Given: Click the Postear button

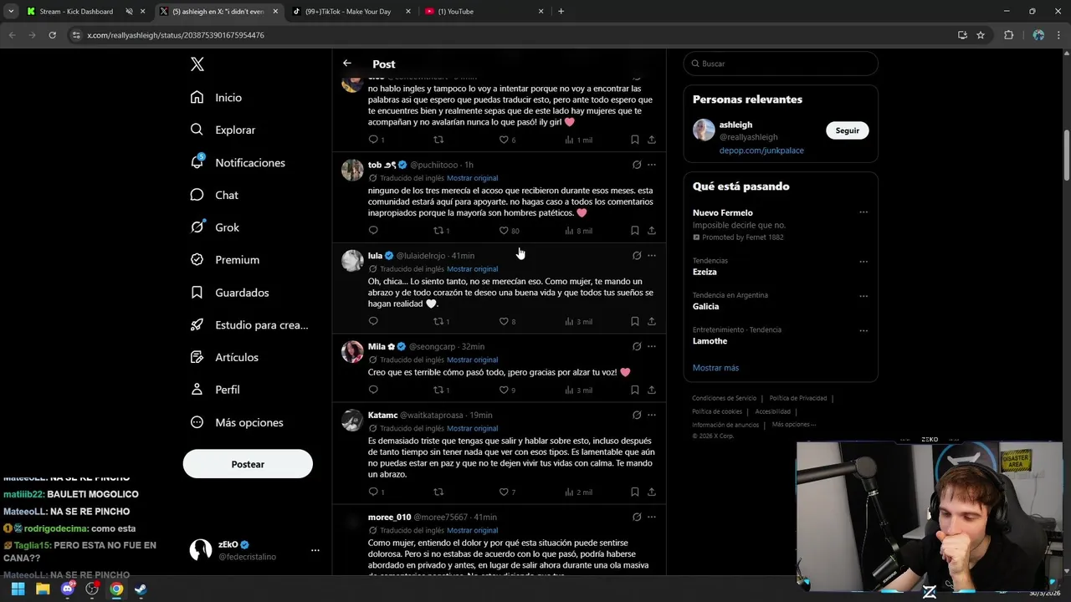Looking at the screenshot, I should (x=248, y=464).
